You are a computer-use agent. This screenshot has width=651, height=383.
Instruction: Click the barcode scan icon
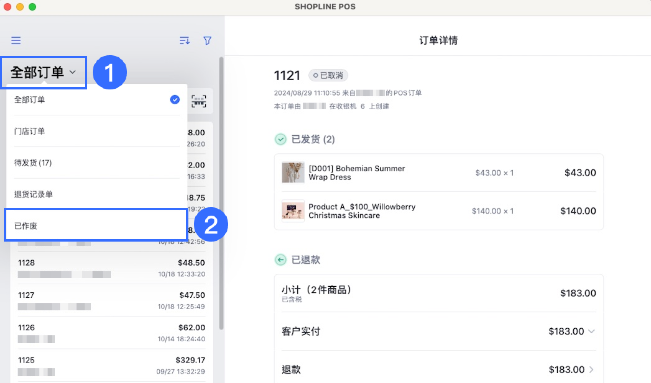click(x=199, y=101)
